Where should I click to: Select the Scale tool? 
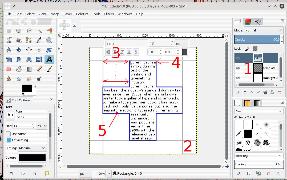click(x=9, y=59)
